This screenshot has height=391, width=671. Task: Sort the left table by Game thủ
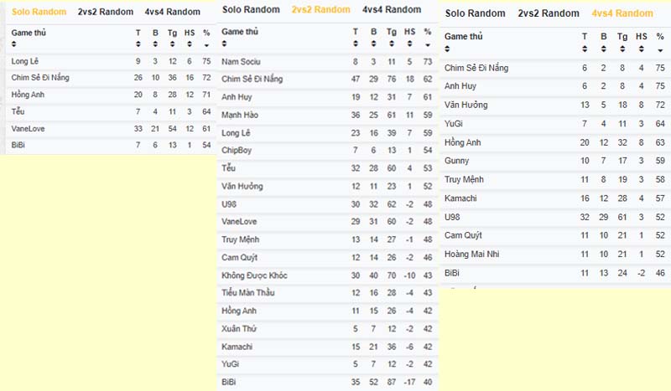coord(14,44)
